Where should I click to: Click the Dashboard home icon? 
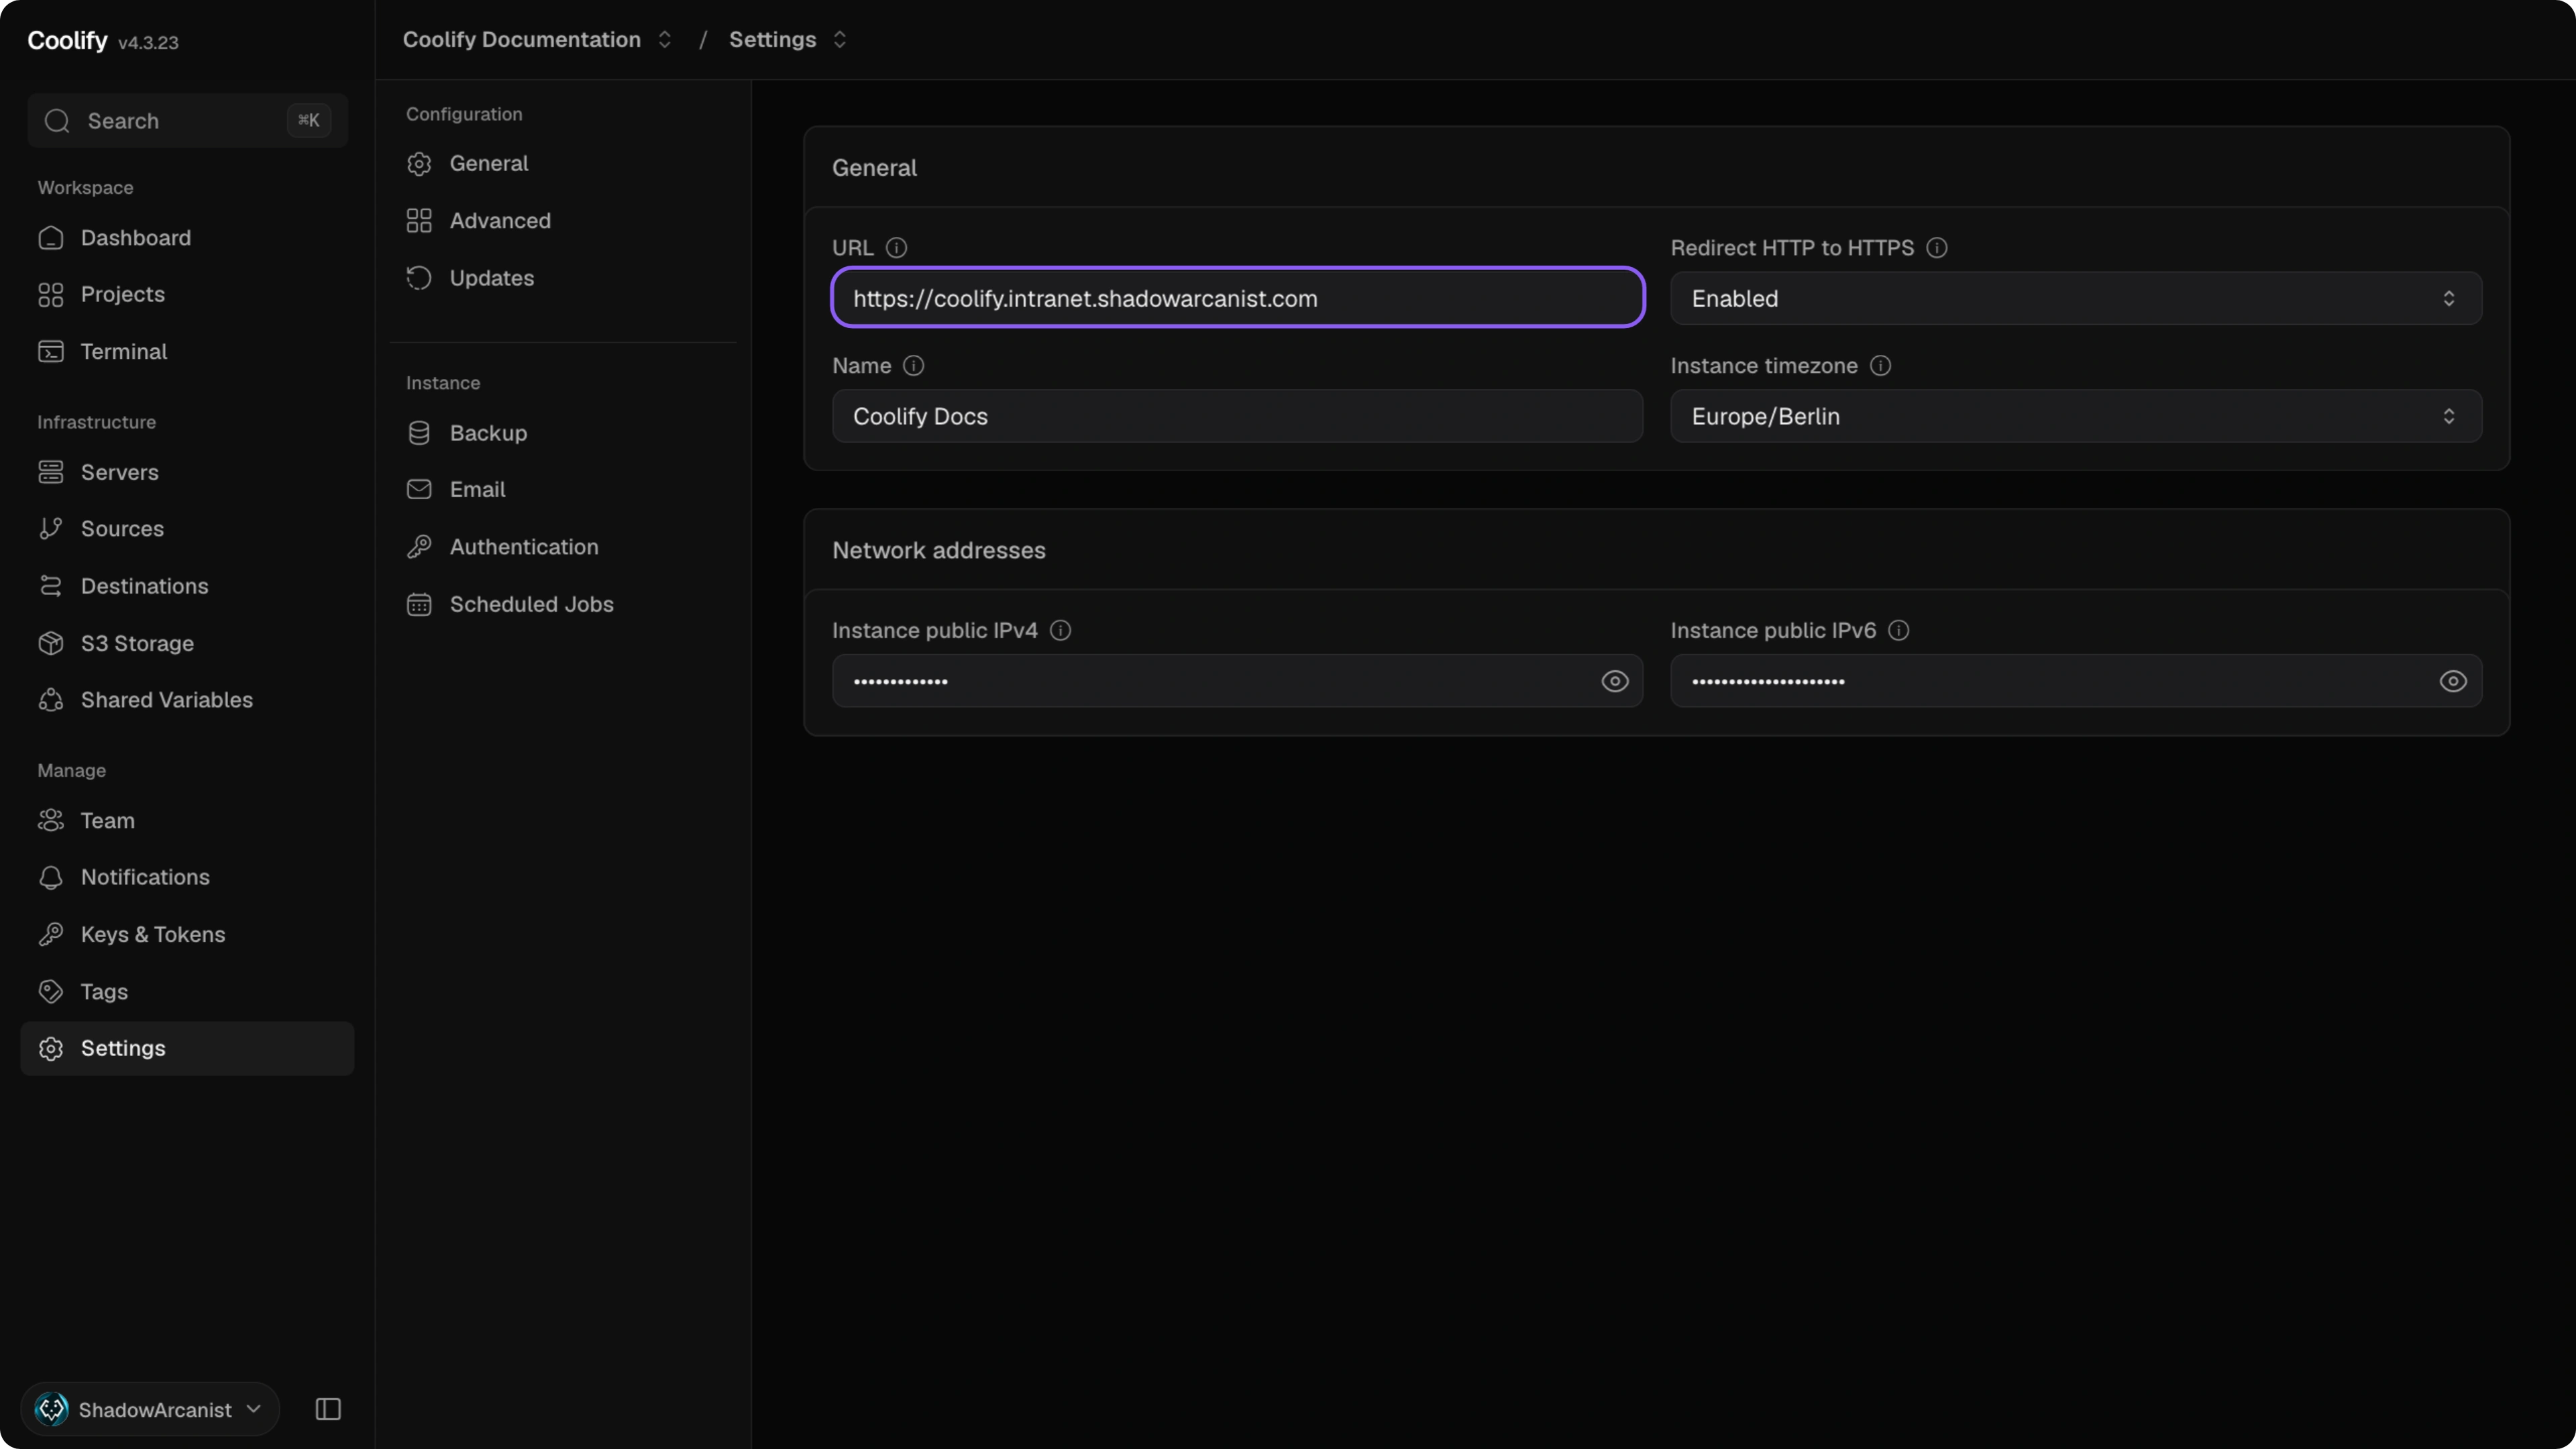[x=51, y=238]
